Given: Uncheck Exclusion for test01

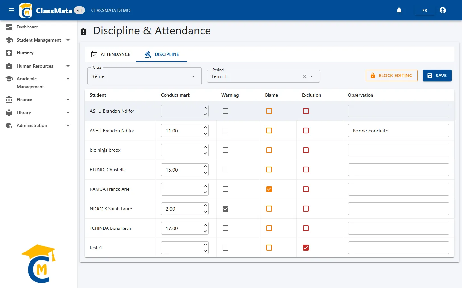Looking at the screenshot, I should (306, 248).
